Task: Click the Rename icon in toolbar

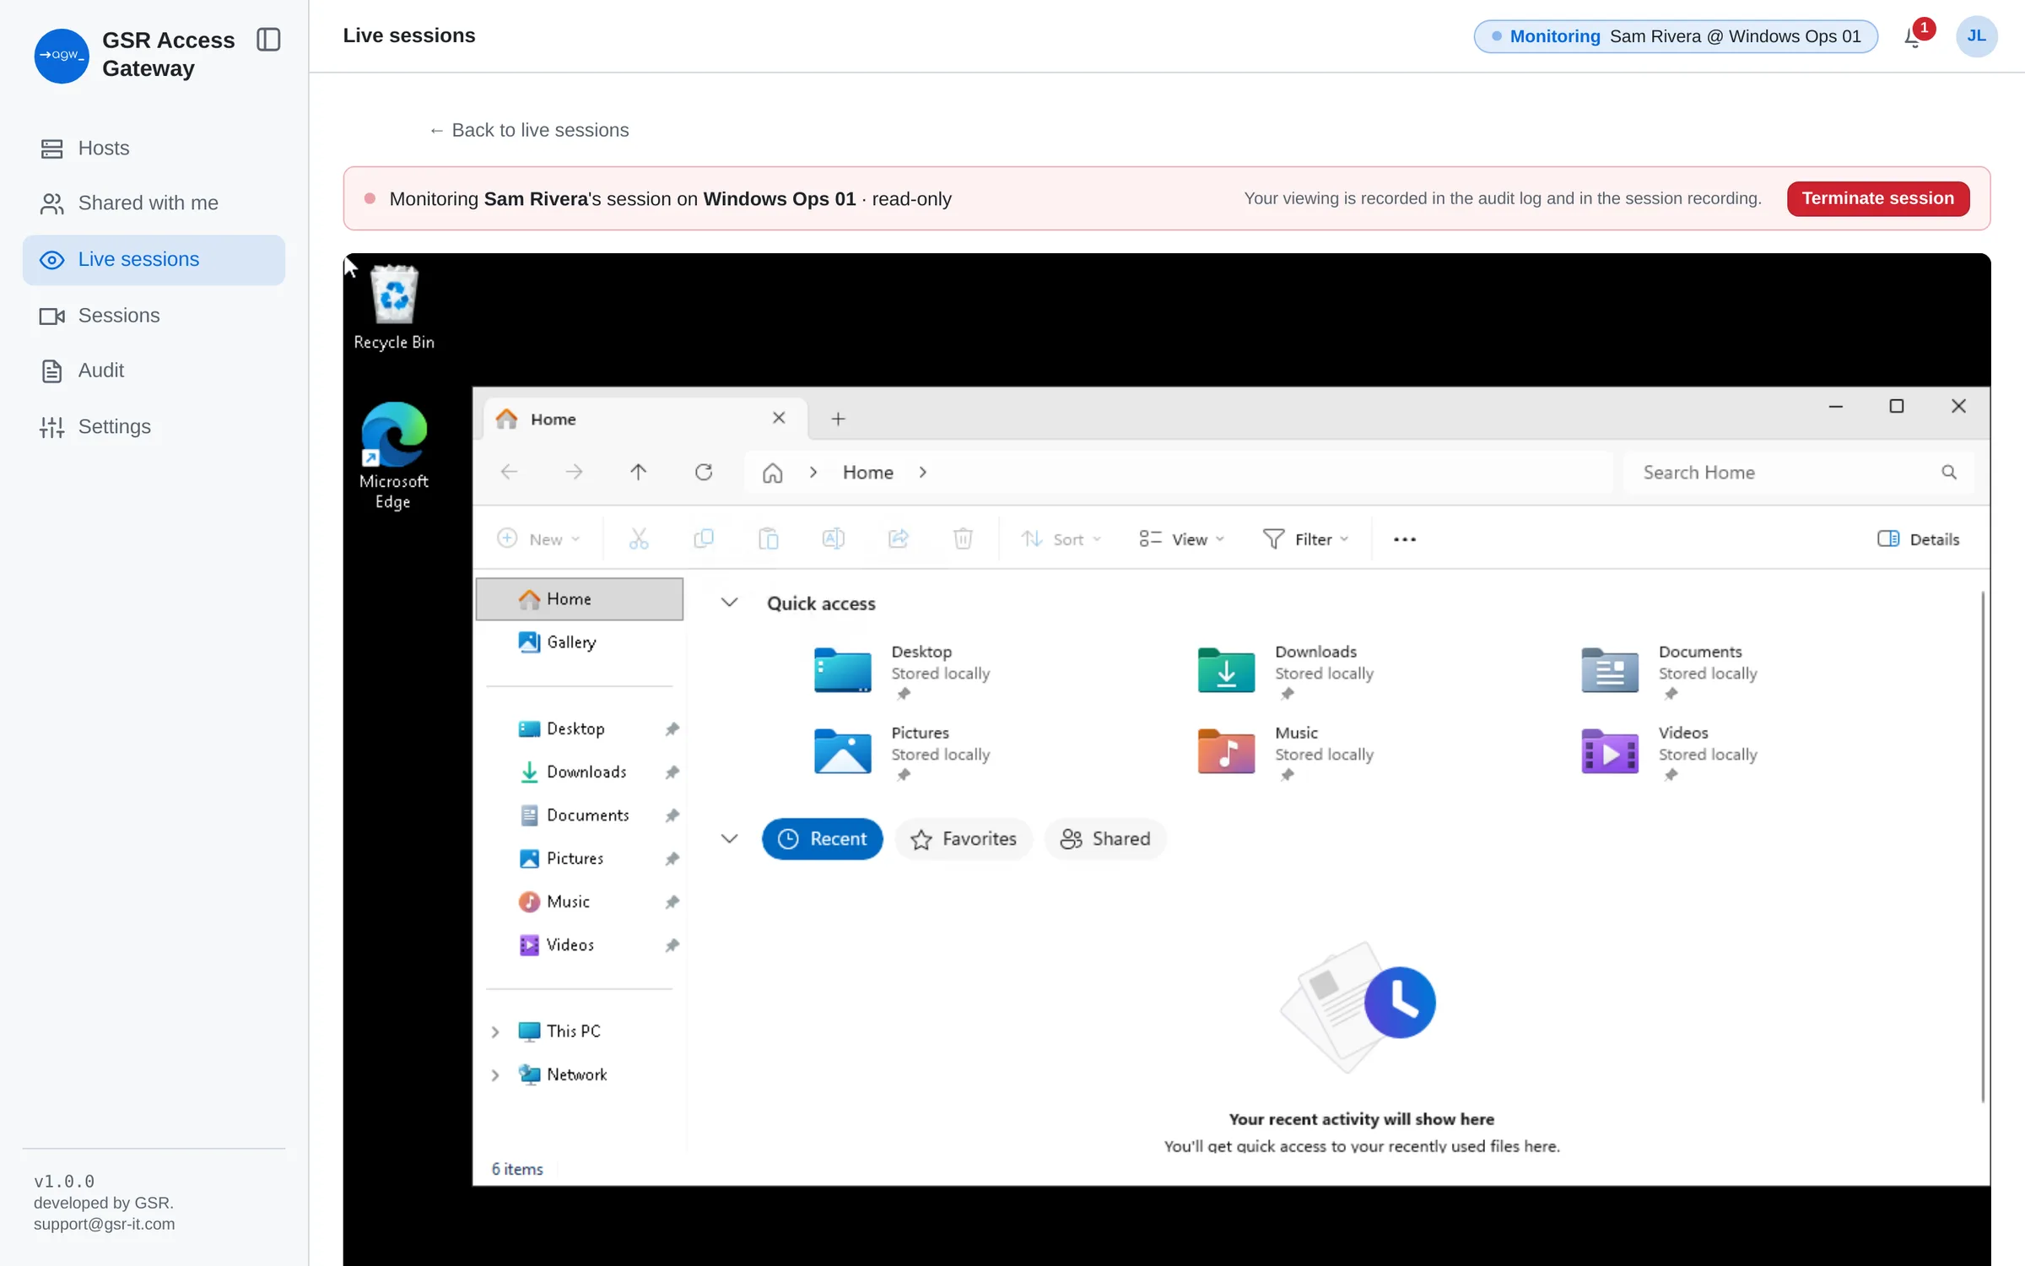Action: (x=834, y=538)
